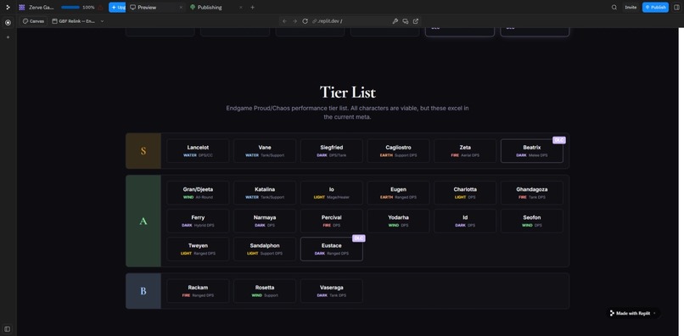This screenshot has height=336, width=684.
Task: Click the Tier List heading
Action: [348, 92]
